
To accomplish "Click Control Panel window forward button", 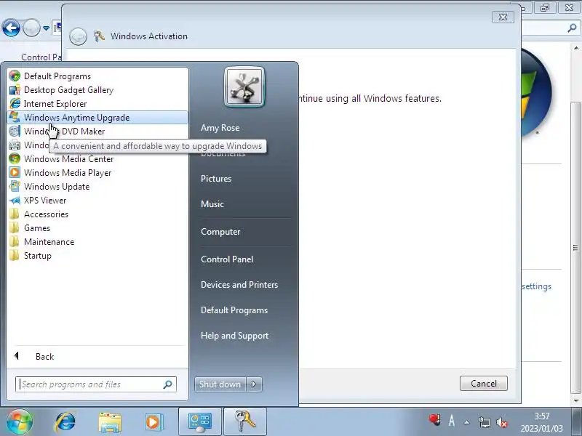I will tap(31, 28).
